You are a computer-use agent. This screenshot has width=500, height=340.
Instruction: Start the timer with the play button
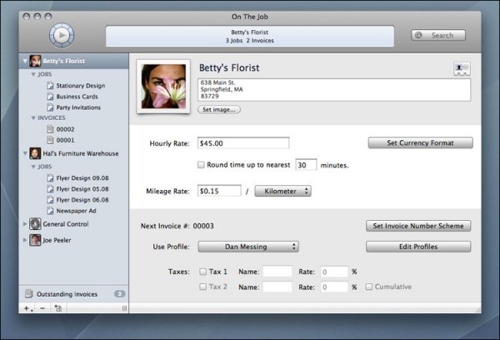point(62,35)
